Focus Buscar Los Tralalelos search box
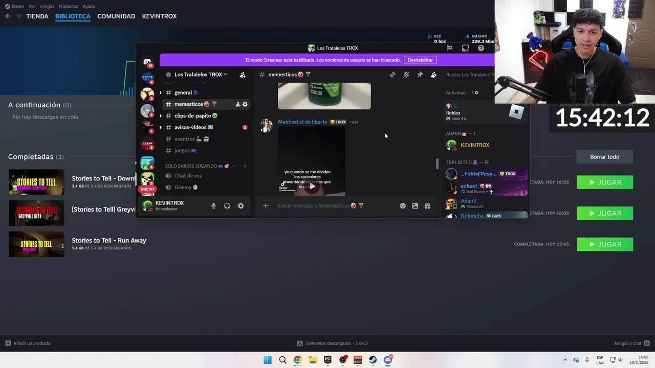Screen dimensions: 655x368 (x=469, y=75)
